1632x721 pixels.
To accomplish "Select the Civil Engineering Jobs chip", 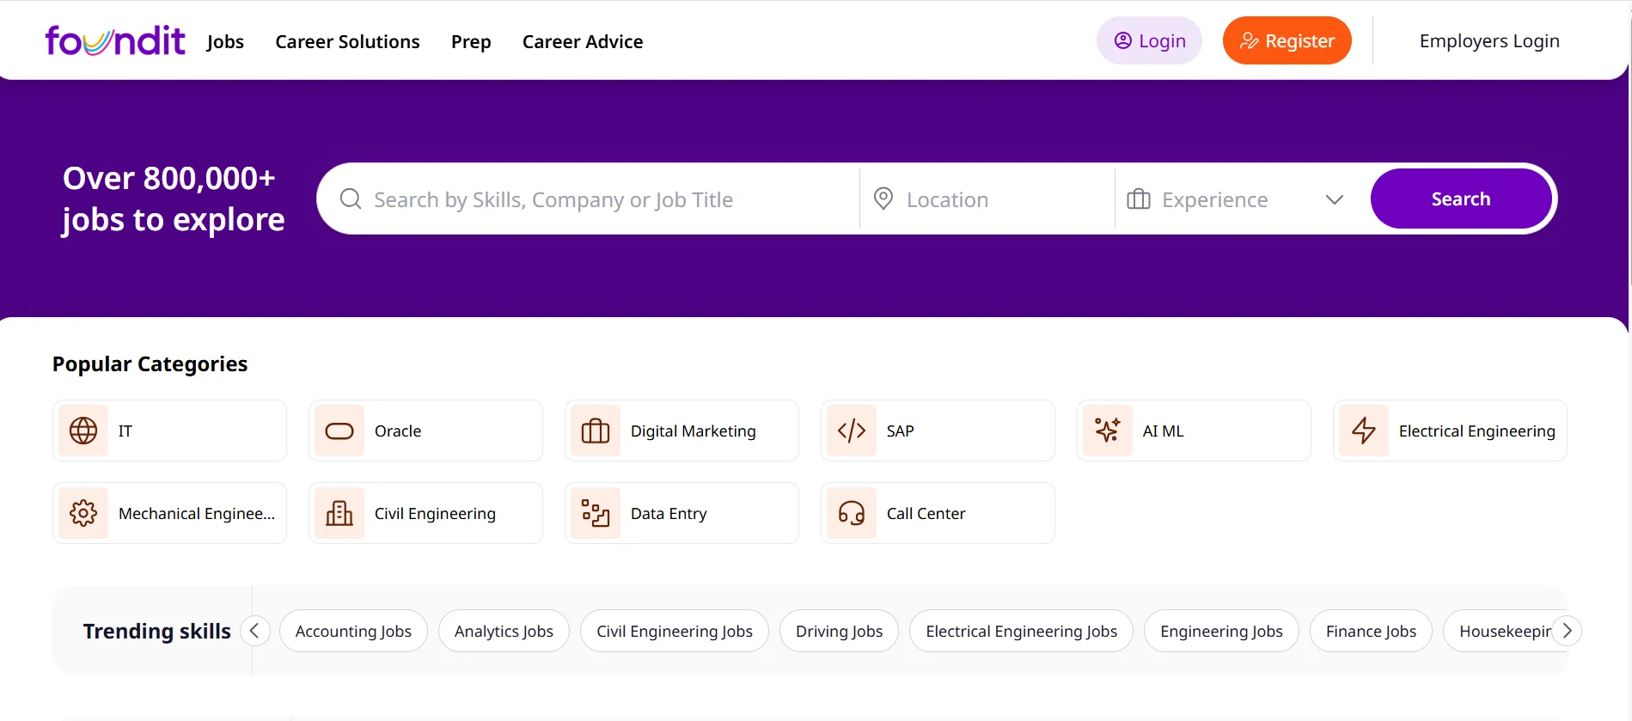I will click(x=675, y=631).
